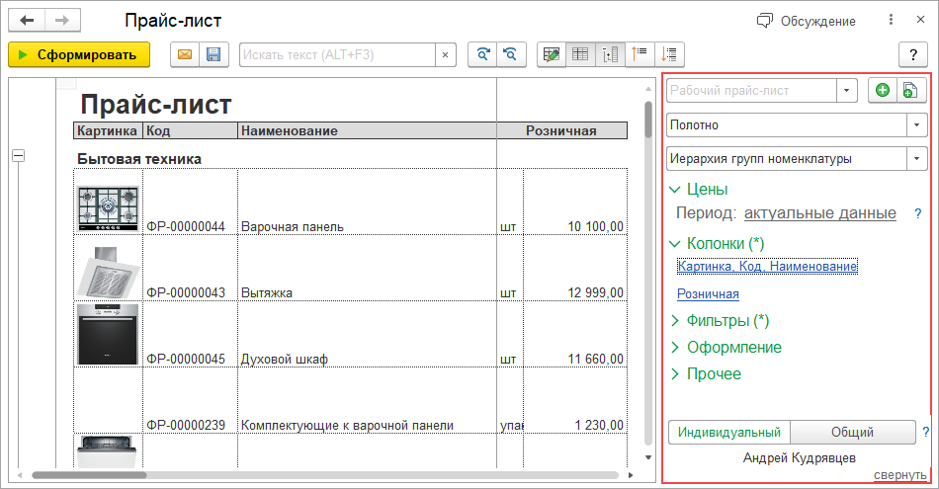Click the vertical scrollbar thumb
Image resolution: width=939 pixels, height=489 pixels.
tap(648, 120)
